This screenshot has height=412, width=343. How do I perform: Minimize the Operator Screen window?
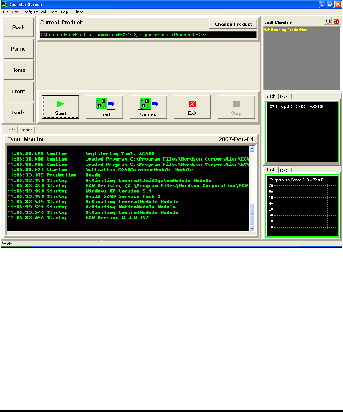click(322, 4)
